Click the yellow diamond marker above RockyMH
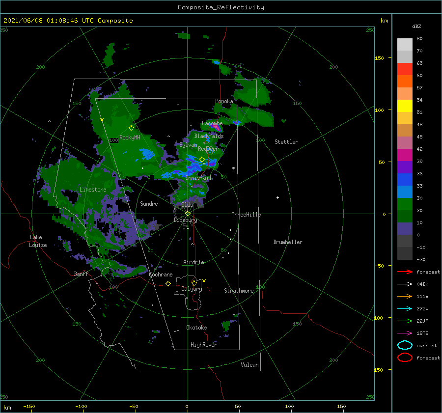Screen dimensions: 442x413 (x=131, y=128)
